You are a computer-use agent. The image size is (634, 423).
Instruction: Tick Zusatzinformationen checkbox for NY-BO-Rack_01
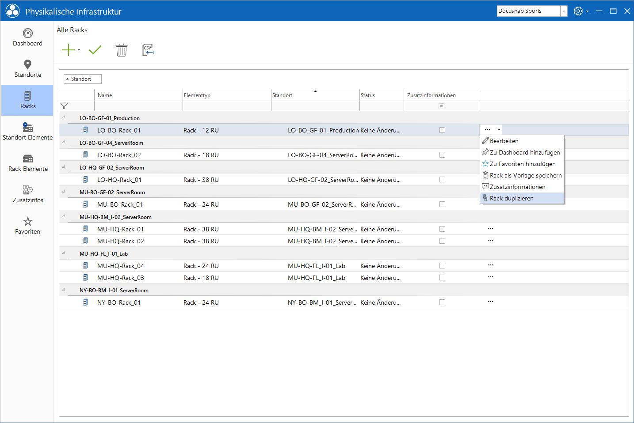tap(442, 302)
